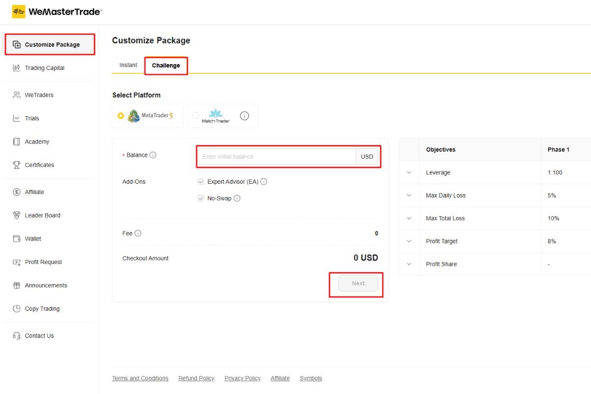This screenshot has width=591, height=394.
Task: Click the Wallet sidebar icon
Action: coord(17,239)
